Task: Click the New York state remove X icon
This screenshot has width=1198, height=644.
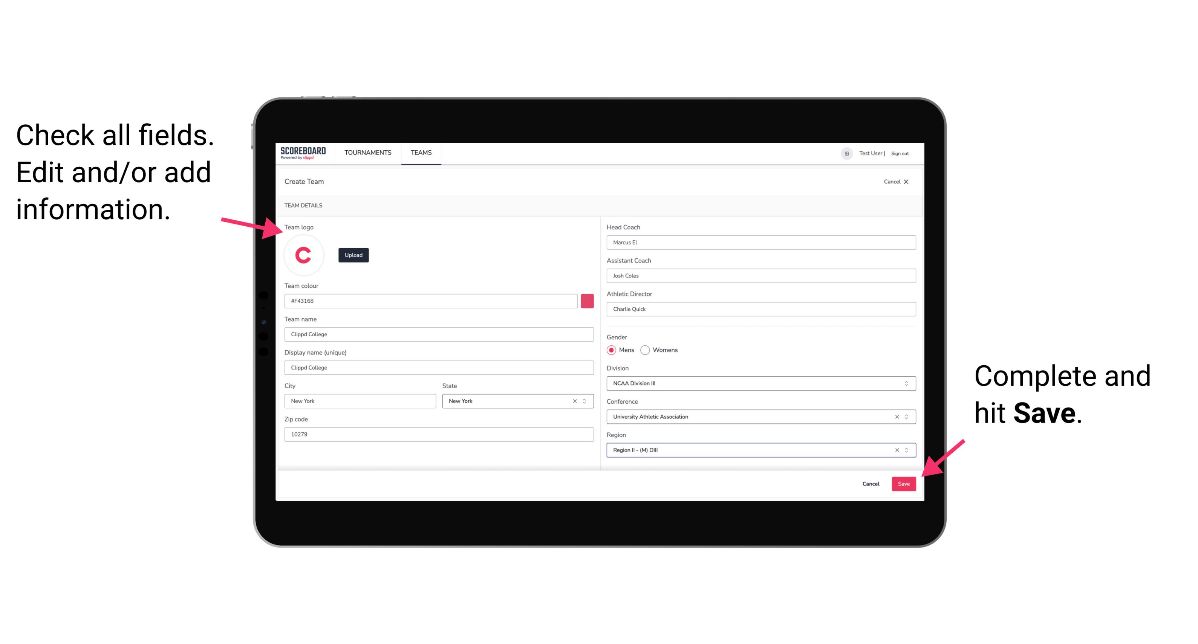Action: [x=575, y=400]
